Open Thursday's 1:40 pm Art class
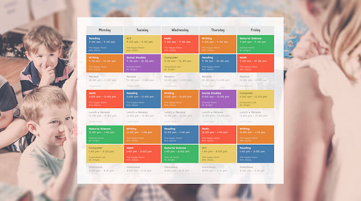Viewport: 361px width, 201px height. coord(218,154)
